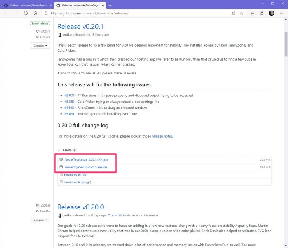Click '0.20.0 full change log' heading

(x=83, y=125)
